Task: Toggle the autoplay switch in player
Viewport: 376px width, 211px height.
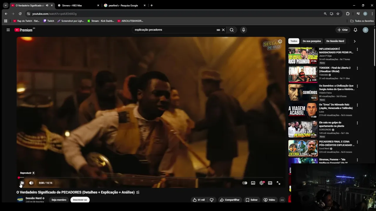Action: [244, 183]
